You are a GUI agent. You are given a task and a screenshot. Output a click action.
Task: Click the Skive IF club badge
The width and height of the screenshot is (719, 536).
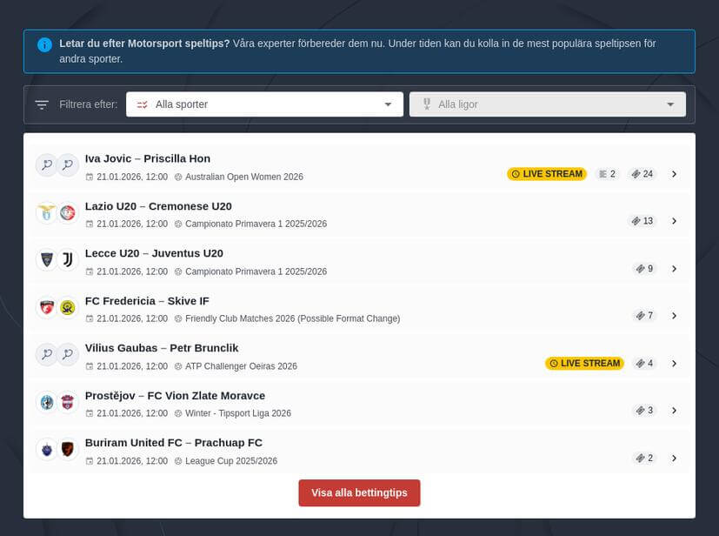(68, 307)
